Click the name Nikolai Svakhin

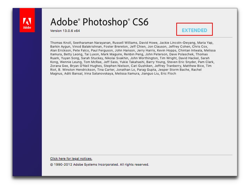(x=116, y=58)
